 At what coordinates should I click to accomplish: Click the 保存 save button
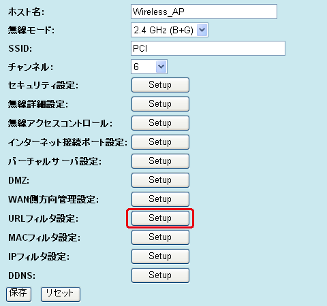pyautogui.click(x=18, y=294)
